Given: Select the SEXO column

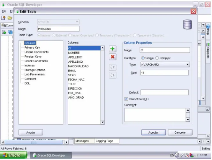Looking at the screenshot, I should [84, 75].
